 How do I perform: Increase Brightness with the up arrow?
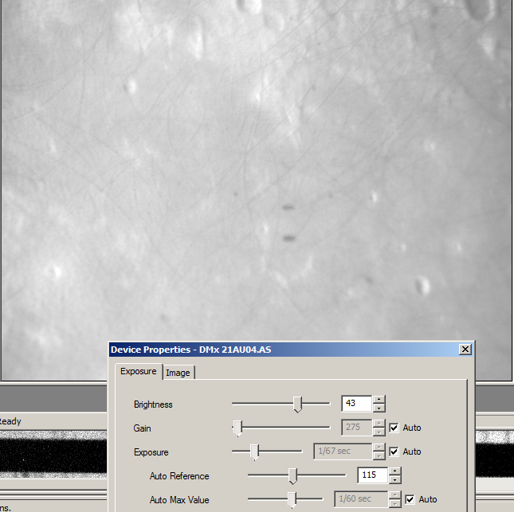[x=379, y=401]
